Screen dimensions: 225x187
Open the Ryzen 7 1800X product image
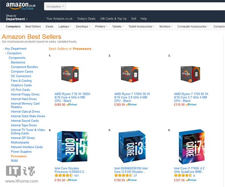click(x=70, y=74)
